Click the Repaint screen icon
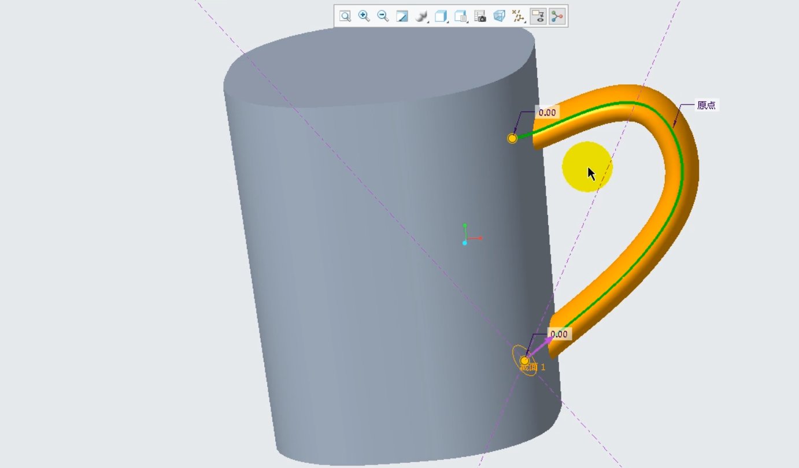 pos(402,16)
